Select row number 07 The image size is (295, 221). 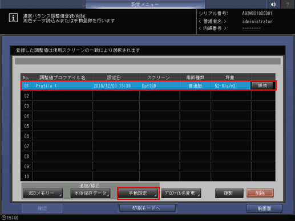coord(26,146)
